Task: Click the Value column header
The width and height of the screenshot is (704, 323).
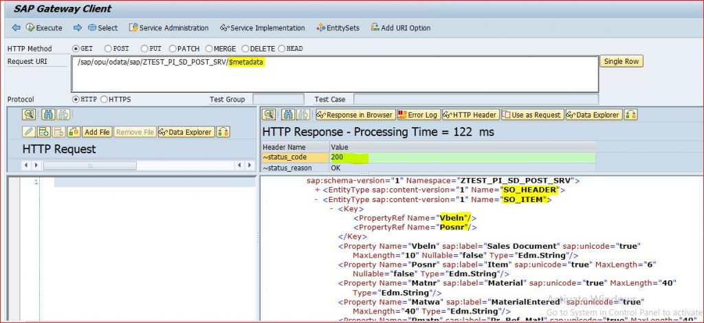Action: pos(463,147)
